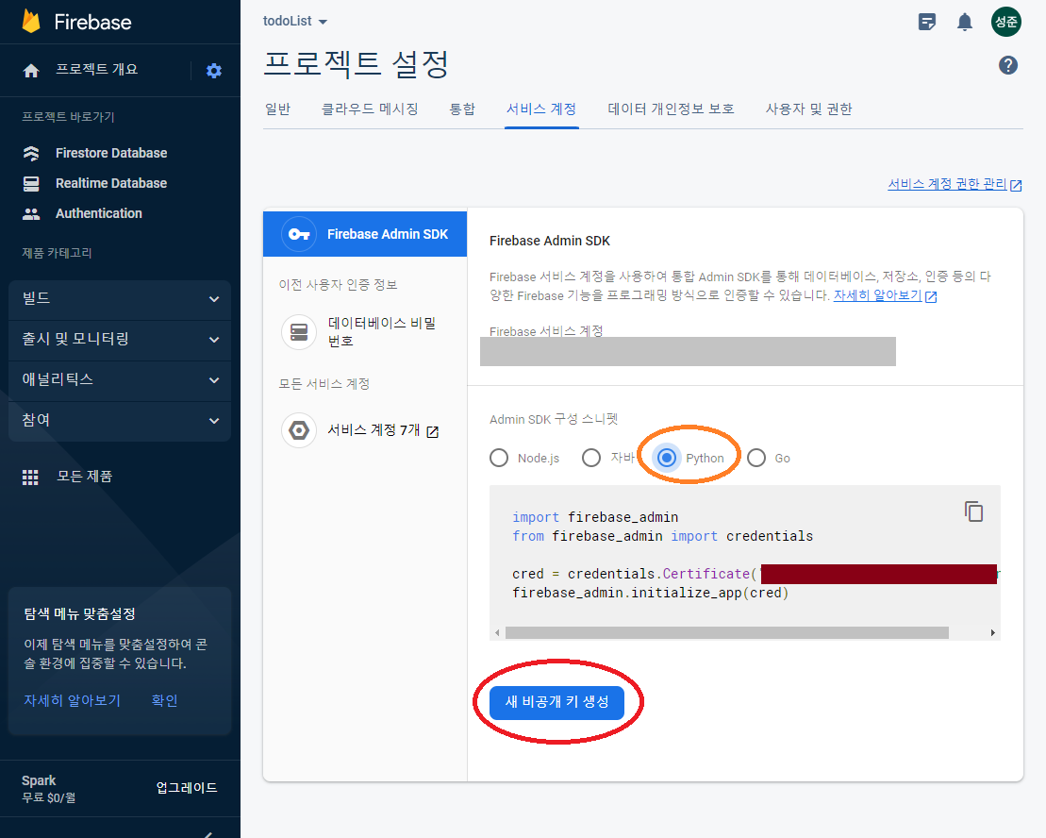Click the Authentication people icon
This screenshot has height=838, width=1046.
tap(31, 213)
